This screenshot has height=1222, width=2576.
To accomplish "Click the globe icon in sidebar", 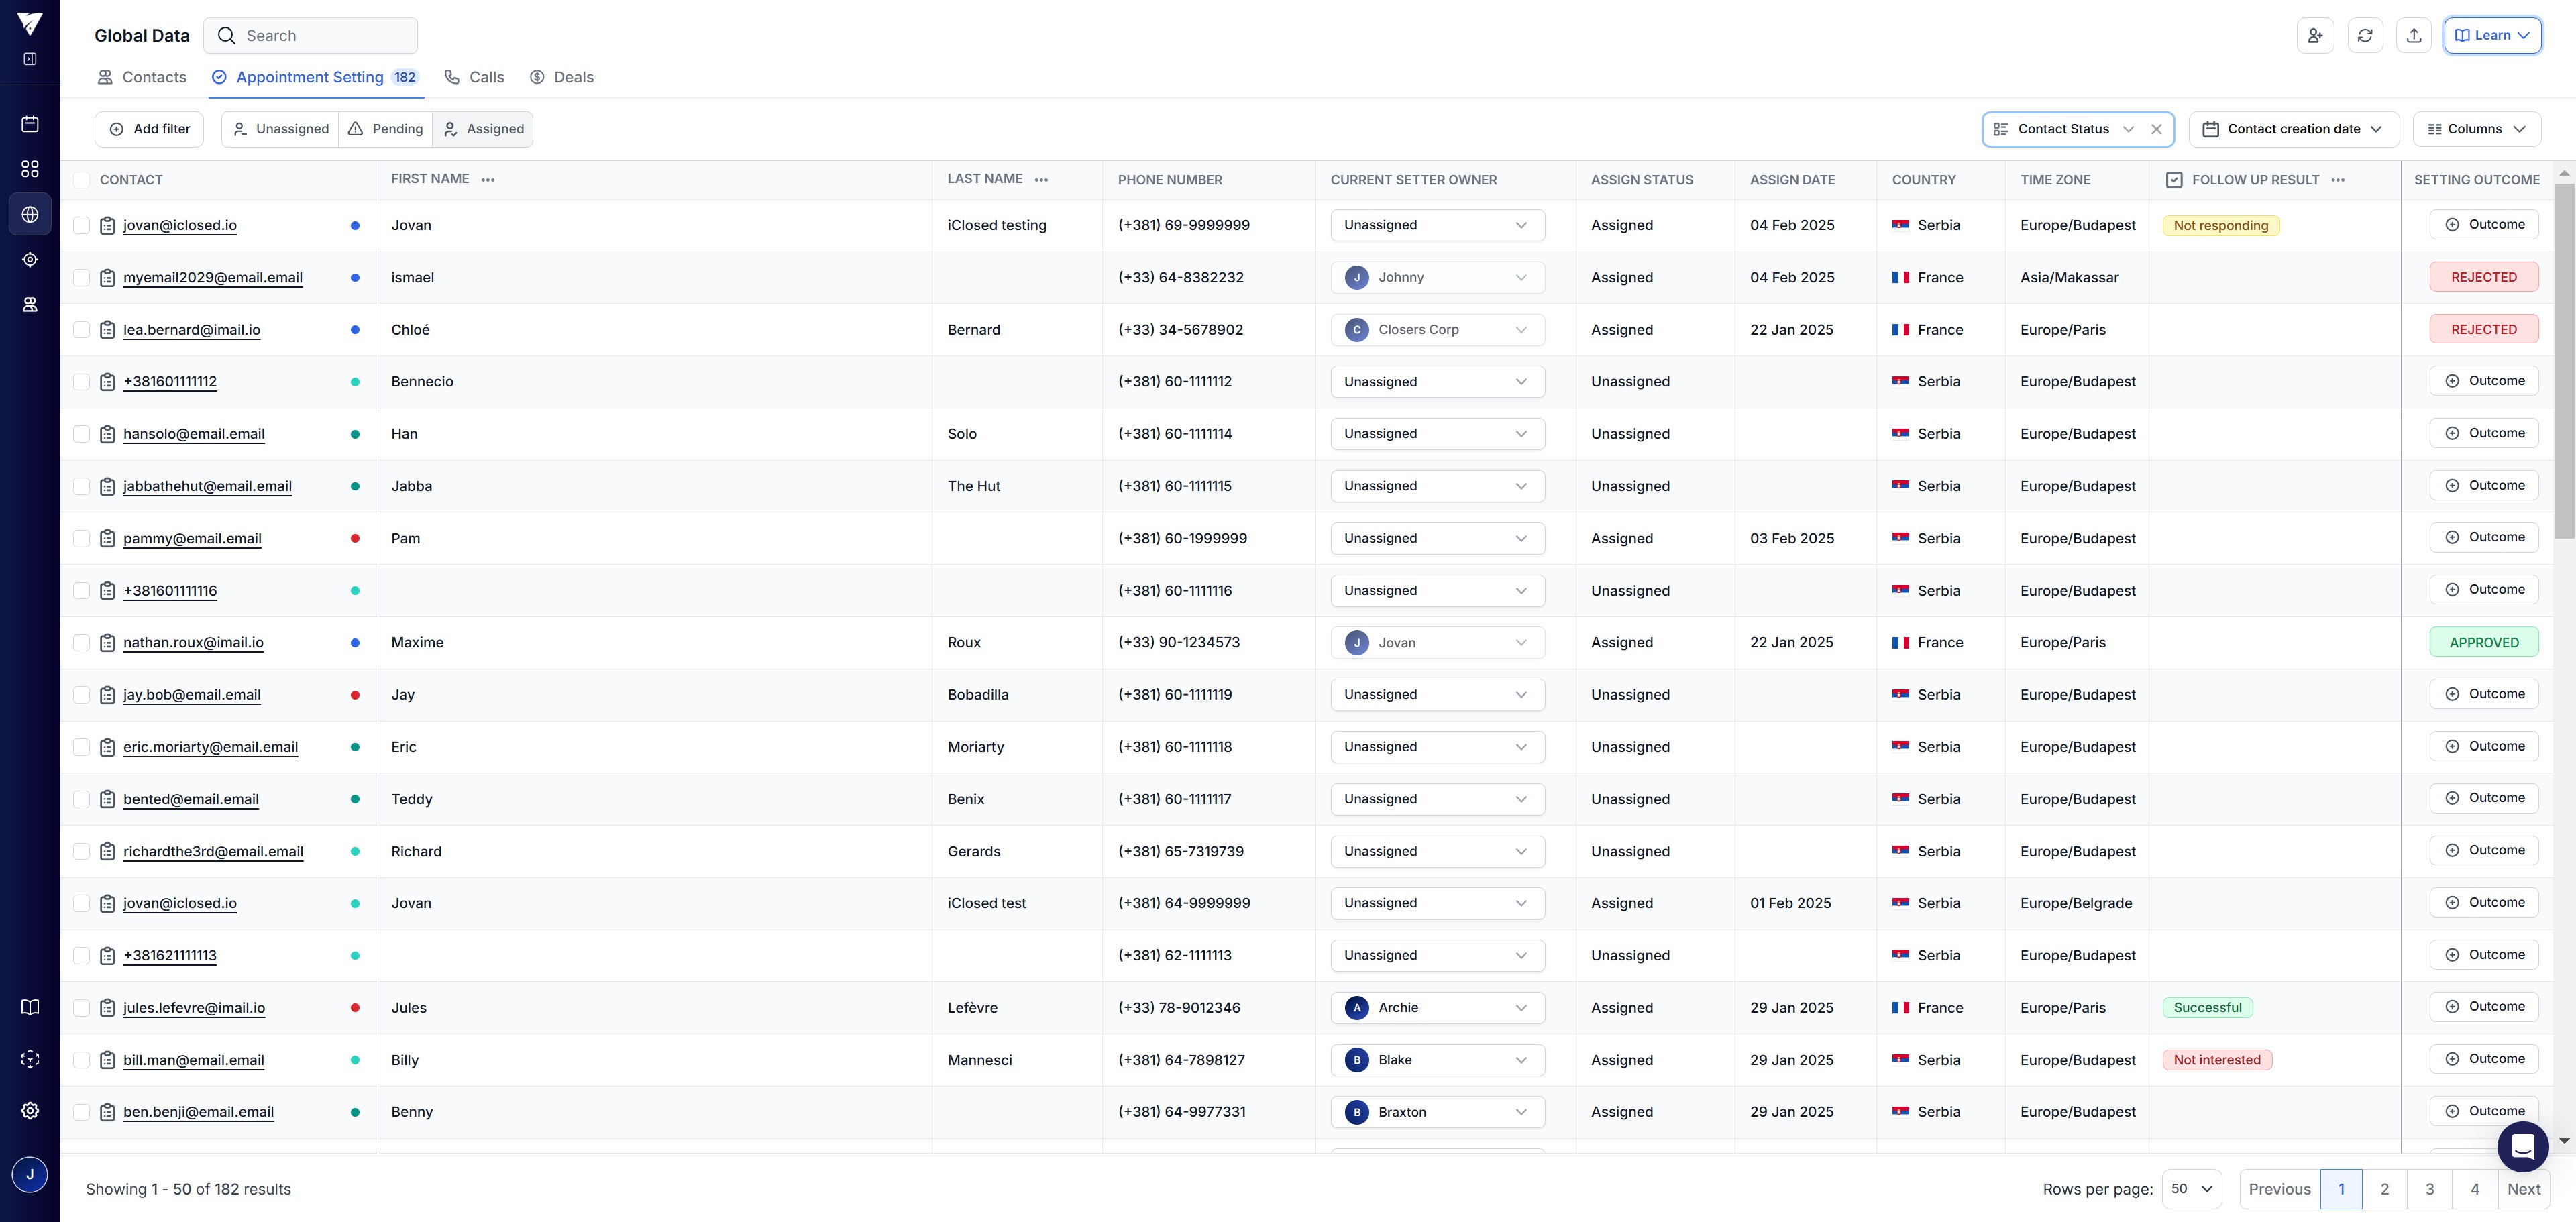I will click(30, 214).
